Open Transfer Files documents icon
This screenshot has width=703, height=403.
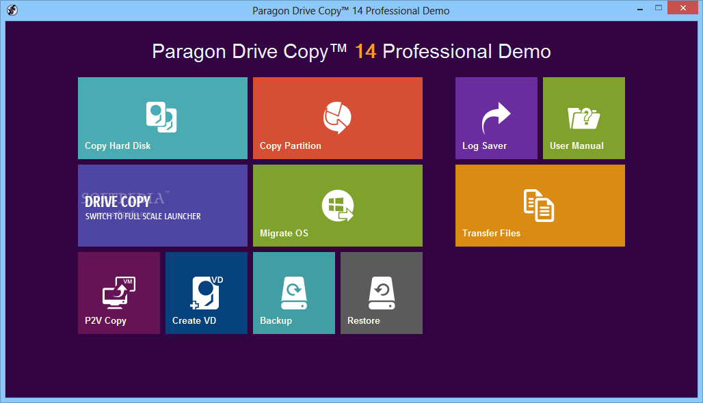(539, 206)
